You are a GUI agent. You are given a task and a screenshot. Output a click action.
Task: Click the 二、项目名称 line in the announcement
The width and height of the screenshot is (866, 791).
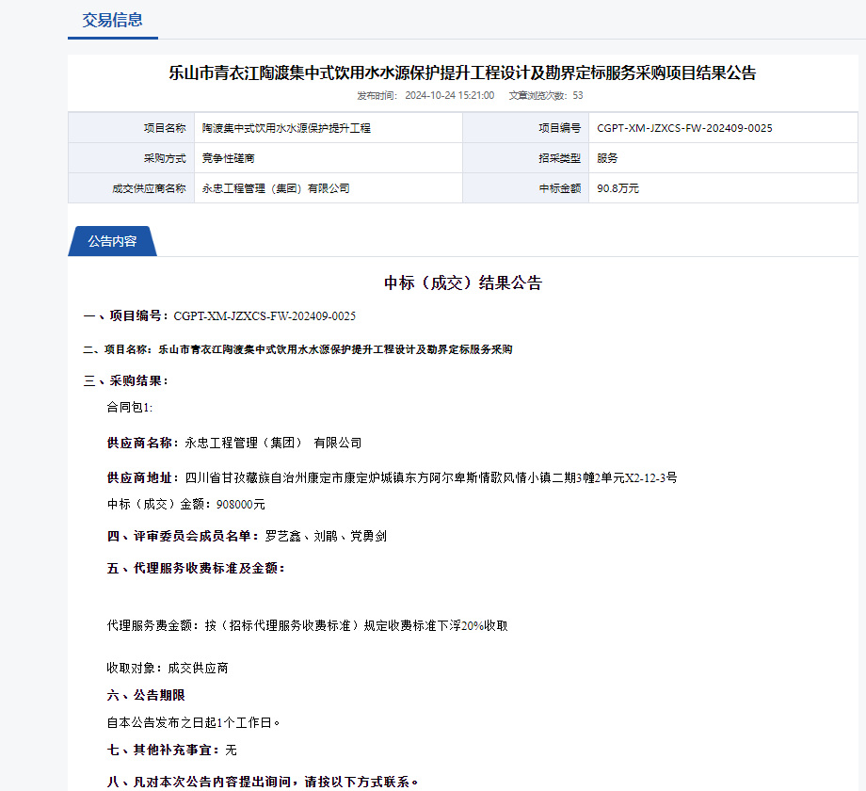(x=297, y=349)
